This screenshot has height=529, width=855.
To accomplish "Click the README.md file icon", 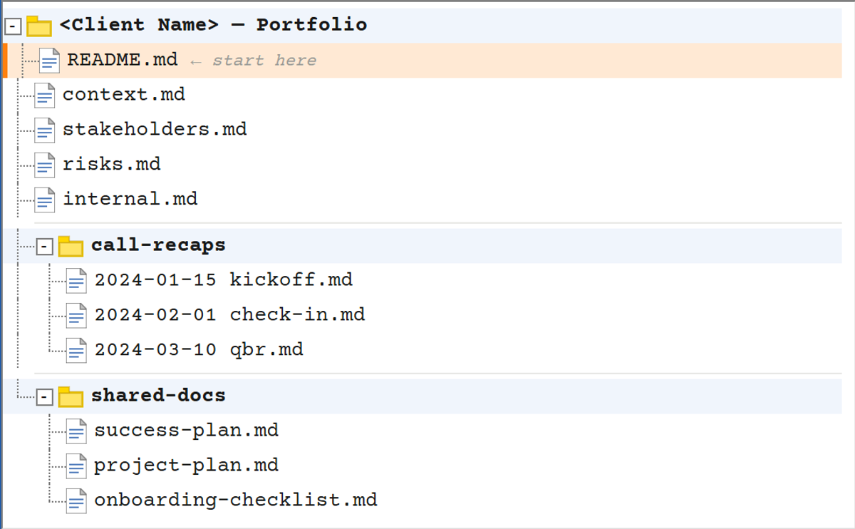I will pos(49,61).
